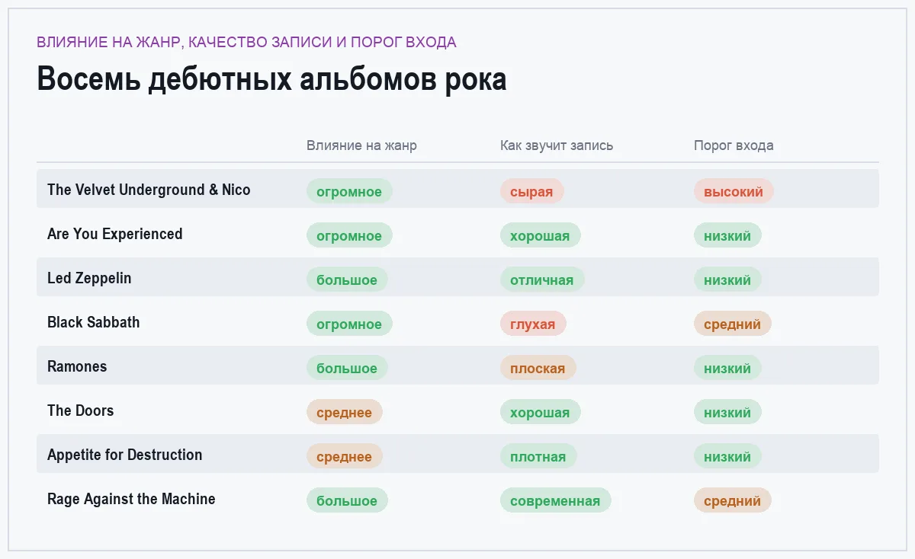Click the heading "Восемь дебютных альбомов рока"
Image resolution: width=915 pixels, height=559 pixels.
tap(271, 79)
